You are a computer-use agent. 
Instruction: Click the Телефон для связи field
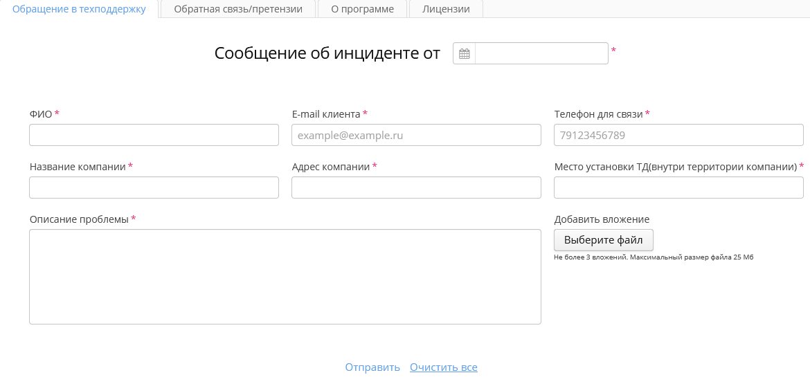tap(678, 135)
